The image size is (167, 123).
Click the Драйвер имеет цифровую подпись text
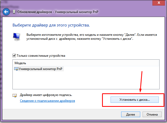(46, 95)
